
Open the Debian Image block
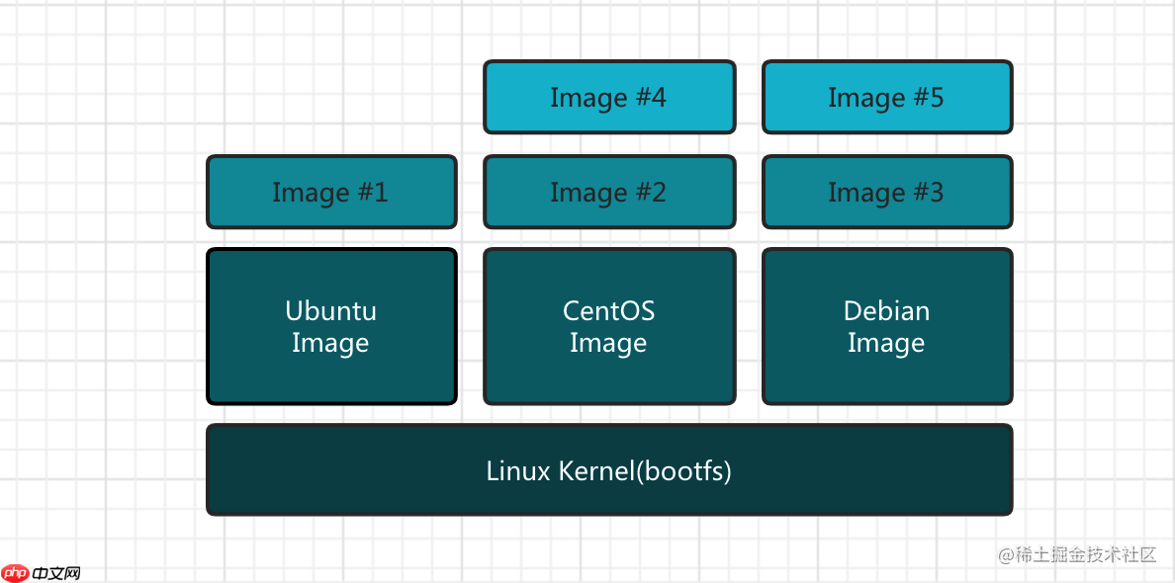[x=887, y=326]
